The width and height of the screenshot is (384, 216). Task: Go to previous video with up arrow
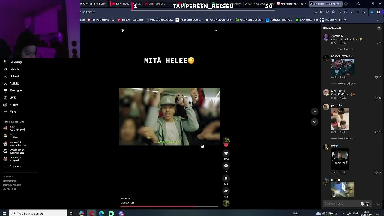pos(315,112)
